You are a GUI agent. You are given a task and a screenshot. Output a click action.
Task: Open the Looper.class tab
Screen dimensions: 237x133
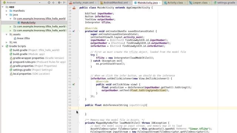tap(200, 3)
